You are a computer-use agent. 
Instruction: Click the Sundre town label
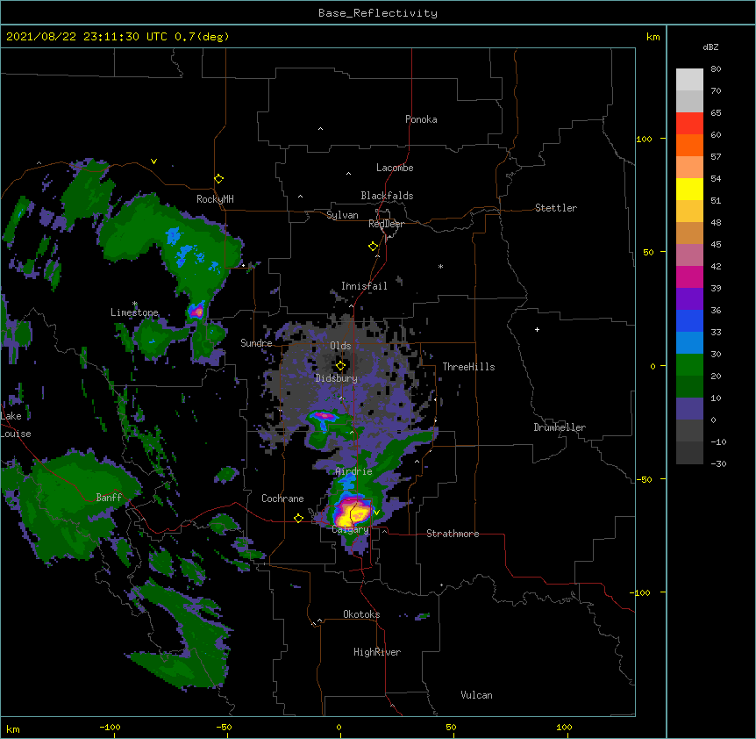(256, 343)
